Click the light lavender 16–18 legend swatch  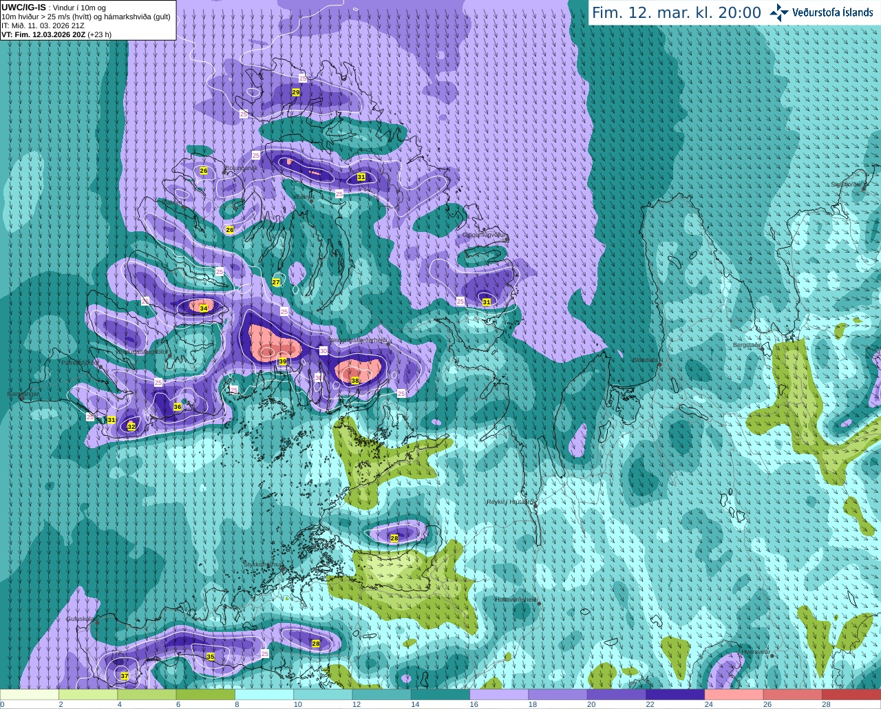pyautogui.click(x=499, y=695)
